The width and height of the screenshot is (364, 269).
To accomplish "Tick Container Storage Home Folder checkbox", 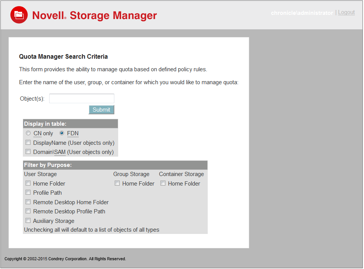I will point(163,183).
